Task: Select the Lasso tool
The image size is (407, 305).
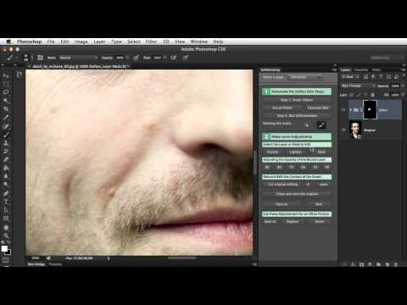Action: (6, 92)
